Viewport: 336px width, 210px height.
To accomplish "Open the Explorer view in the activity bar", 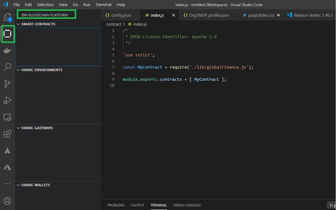I will (7, 17).
